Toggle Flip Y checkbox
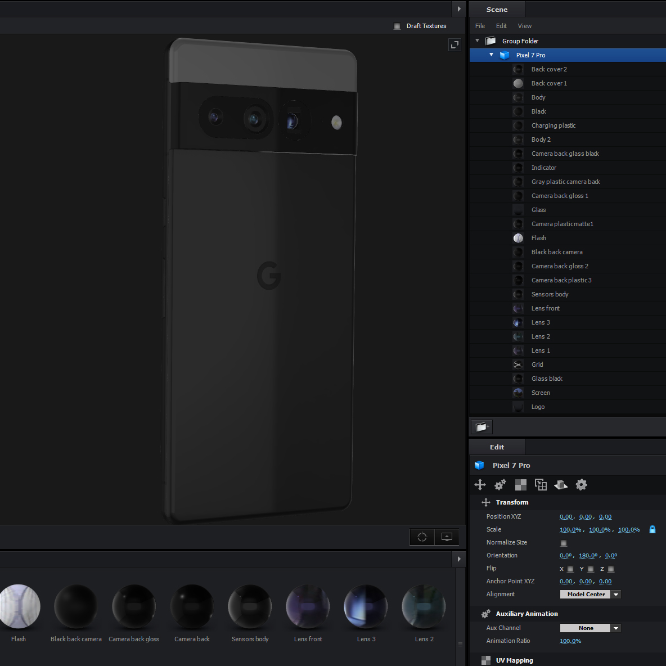Viewport: 666px width, 666px height. (x=591, y=569)
